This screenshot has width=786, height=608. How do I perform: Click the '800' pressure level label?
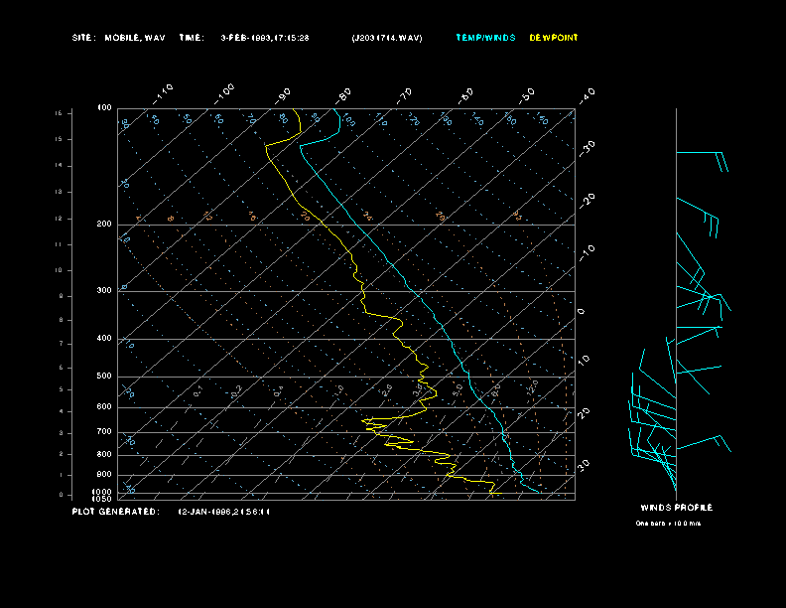(x=104, y=454)
